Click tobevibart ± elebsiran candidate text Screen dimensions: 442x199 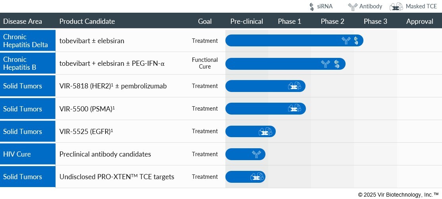pos(92,41)
